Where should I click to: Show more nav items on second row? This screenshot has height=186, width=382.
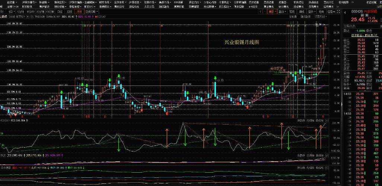[337, 7]
